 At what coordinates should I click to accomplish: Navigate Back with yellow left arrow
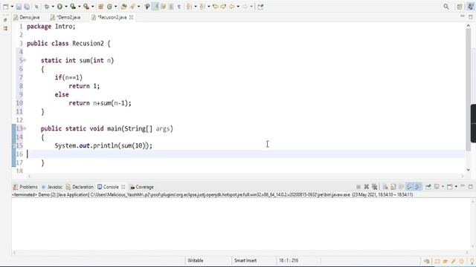pos(231,7)
